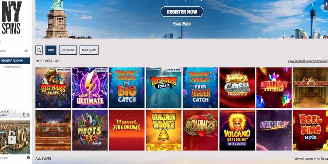The width and height of the screenshot is (328, 164).
Task: Switch to the Live Casino tab
Action: [68, 50]
